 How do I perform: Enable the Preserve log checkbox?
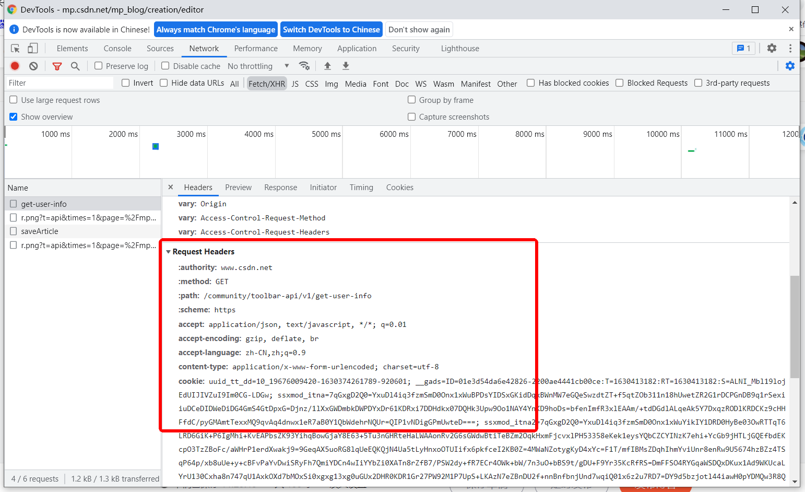(98, 66)
